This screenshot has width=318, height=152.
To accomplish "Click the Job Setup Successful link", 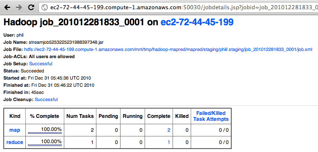I will coord(41,64).
